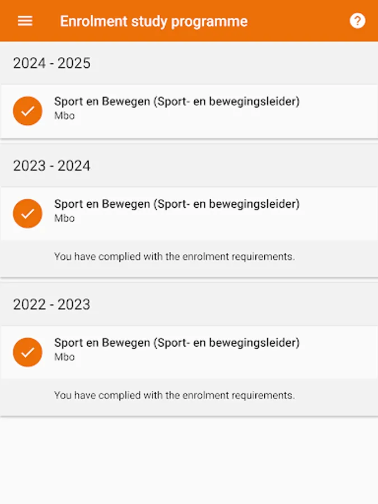Click the Mbo label in the 2024 - 2025 card
The width and height of the screenshot is (378, 504).
coord(64,116)
